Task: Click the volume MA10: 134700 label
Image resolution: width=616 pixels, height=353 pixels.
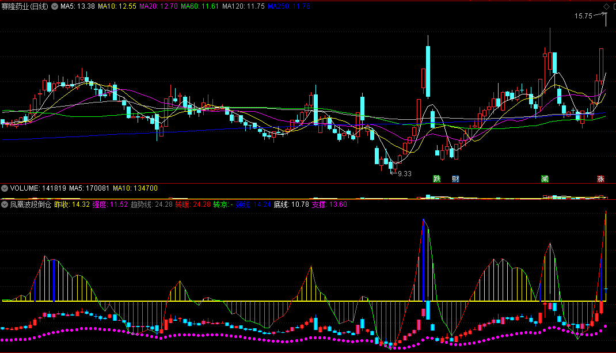Action: [135, 188]
